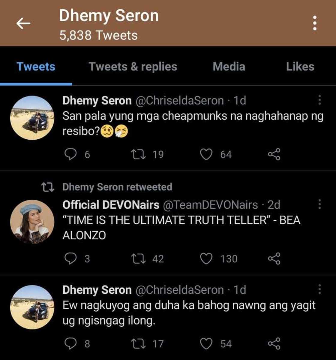The image size is (336, 360).
Task: Go to the Likes tab
Action: click(300, 67)
